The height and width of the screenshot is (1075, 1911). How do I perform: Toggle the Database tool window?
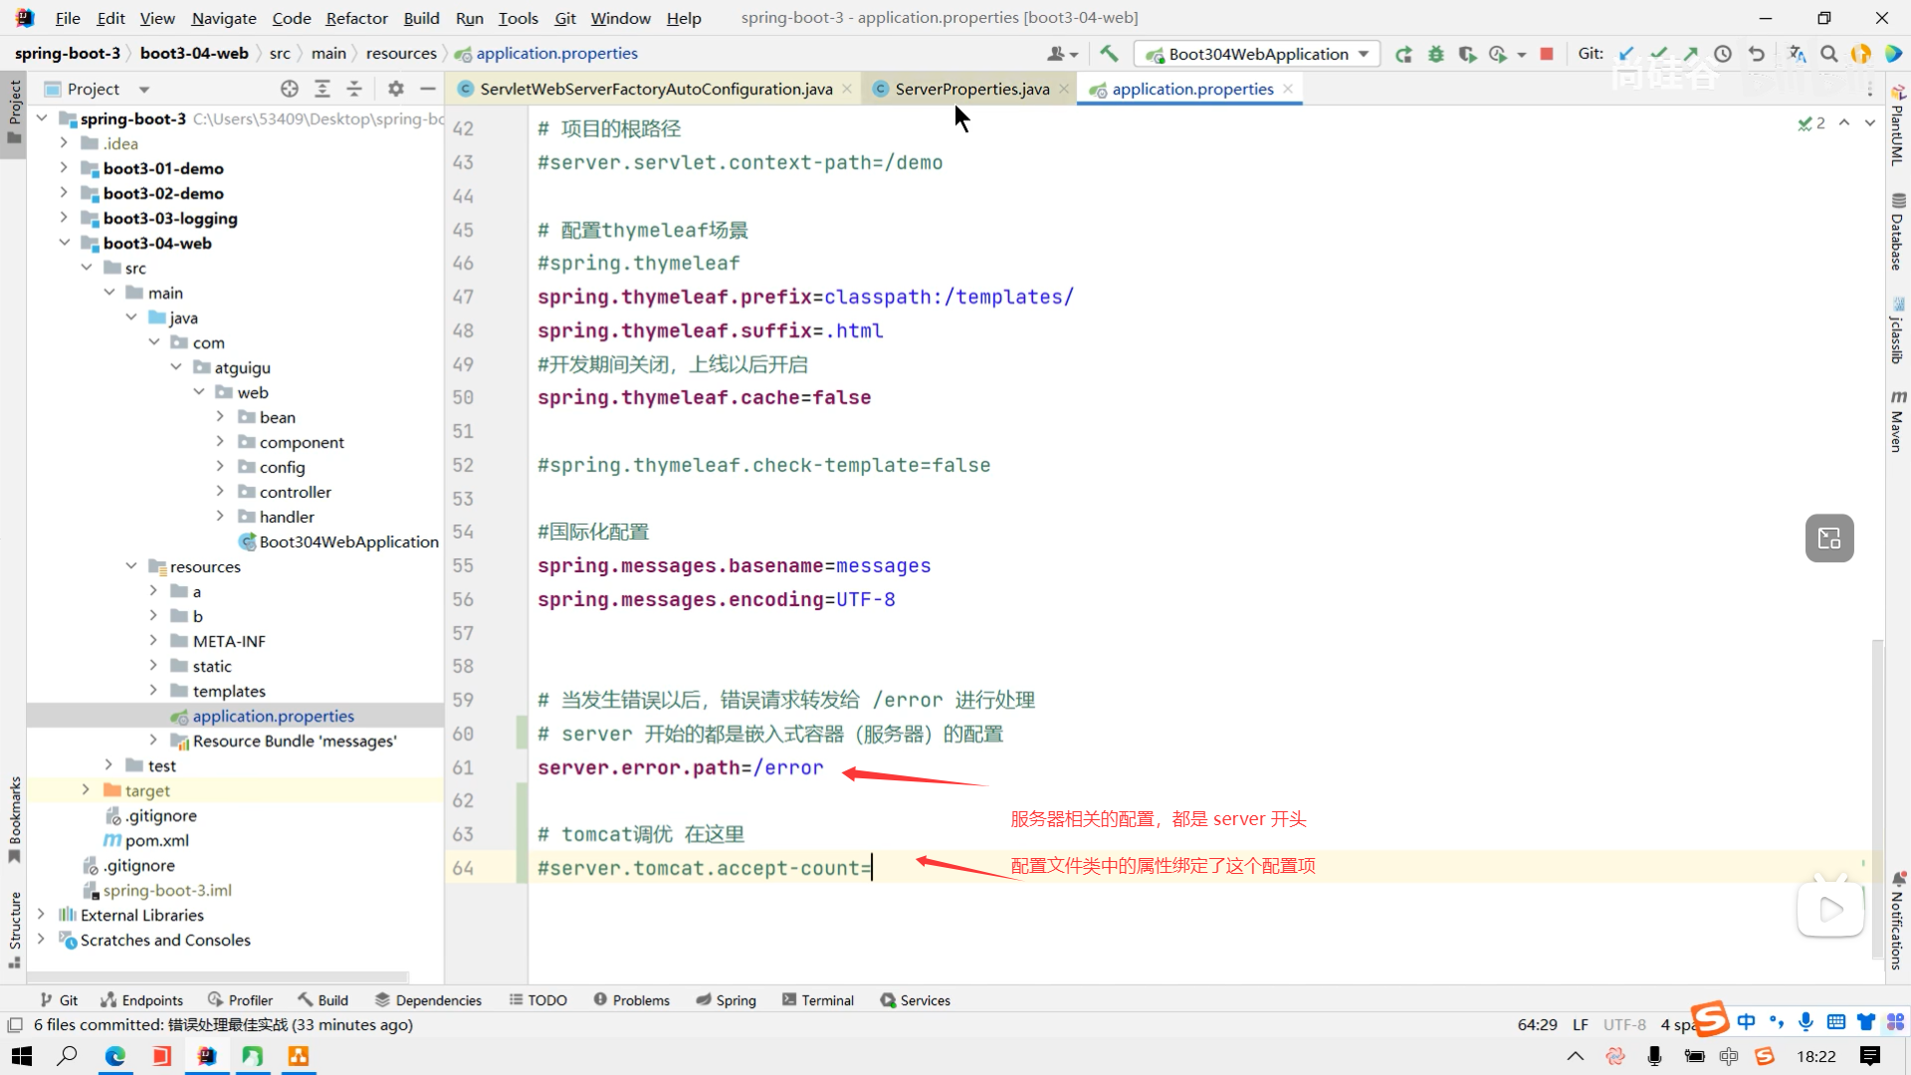pyautogui.click(x=1898, y=233)
